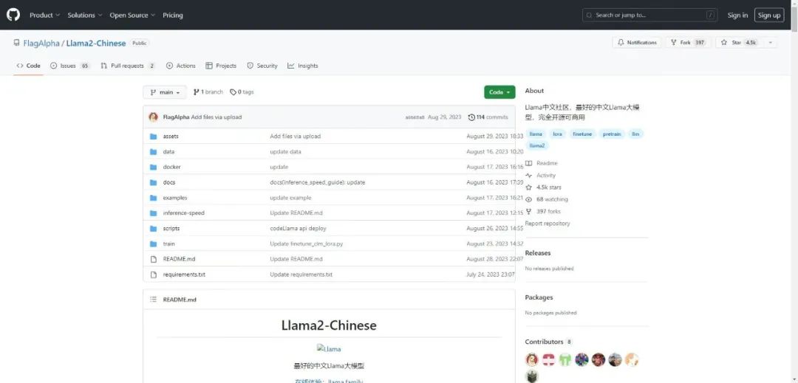Image resolution: width=798 pixels, height=383 pixels.
Task: Open the Sign up button
Action: pyautogui.click(x=769, y=15)
